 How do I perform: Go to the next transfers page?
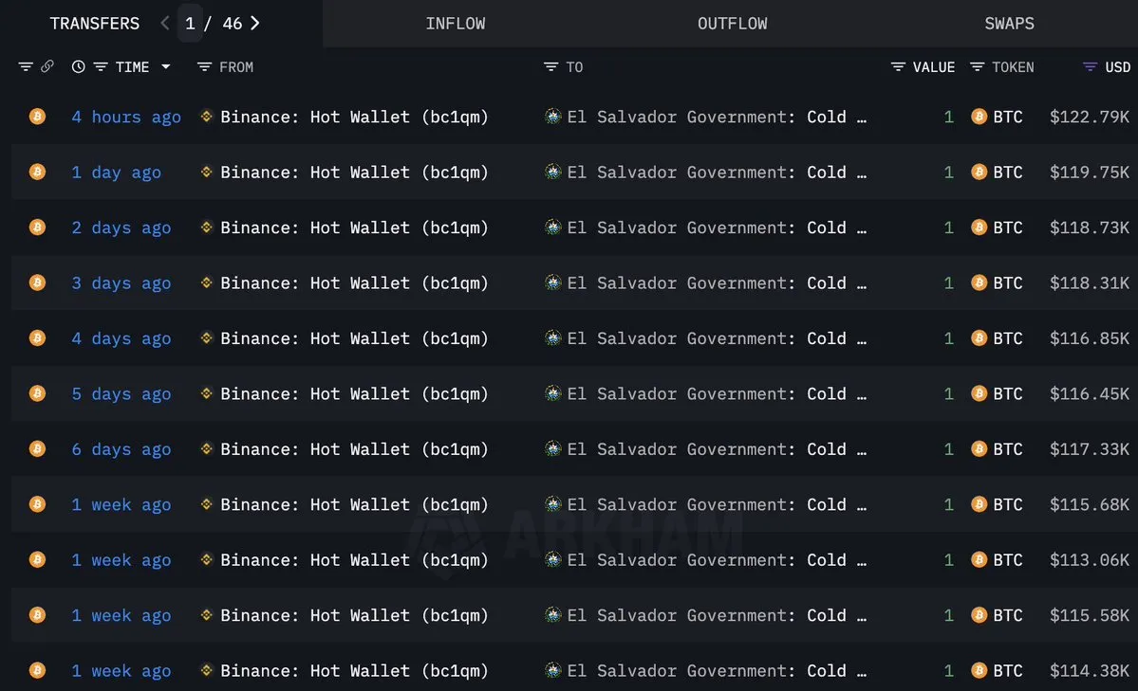pyautogui.click(x=254, y=23)
